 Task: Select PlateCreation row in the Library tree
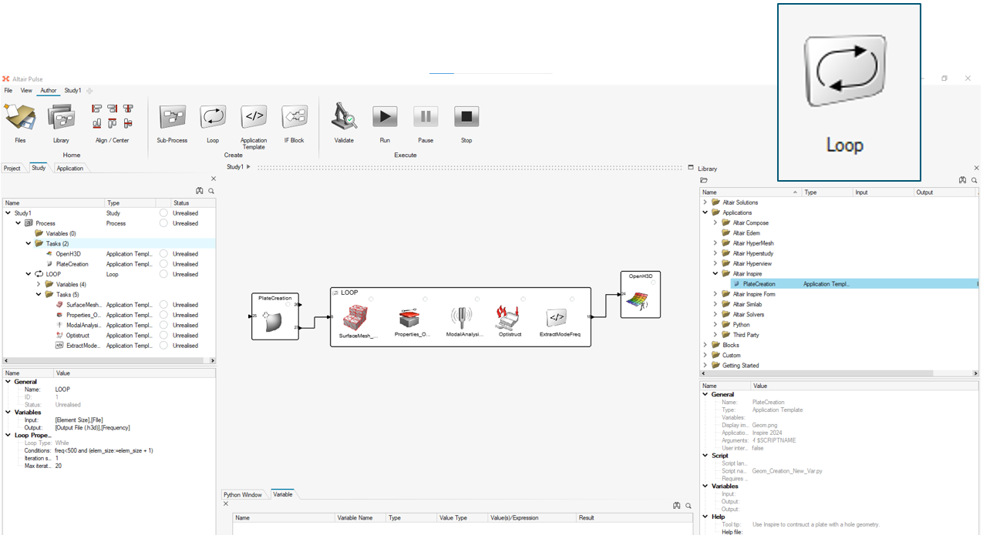pos(854,284)
